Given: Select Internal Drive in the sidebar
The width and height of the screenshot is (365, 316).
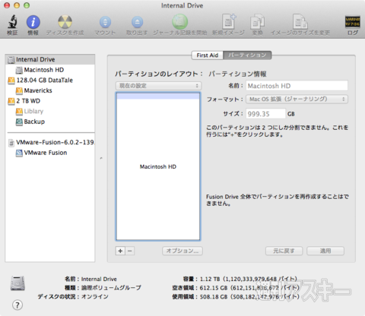Looking at the screenshot, I should [x=50, y=59].
